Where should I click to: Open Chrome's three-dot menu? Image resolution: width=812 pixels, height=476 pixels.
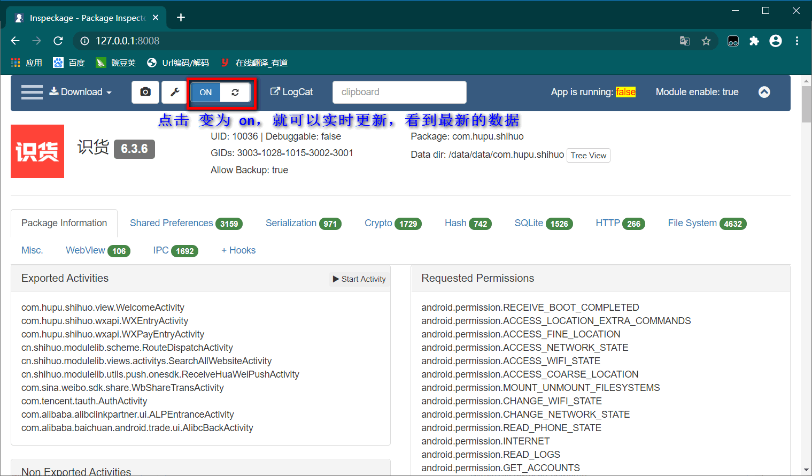(796, 41)
